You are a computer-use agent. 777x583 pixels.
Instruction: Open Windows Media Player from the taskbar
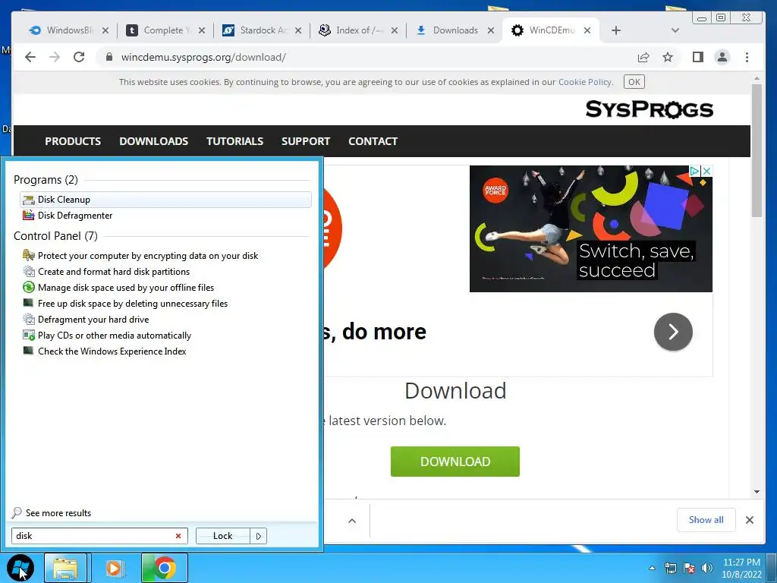pyautogui.click(x=114, y=568)
